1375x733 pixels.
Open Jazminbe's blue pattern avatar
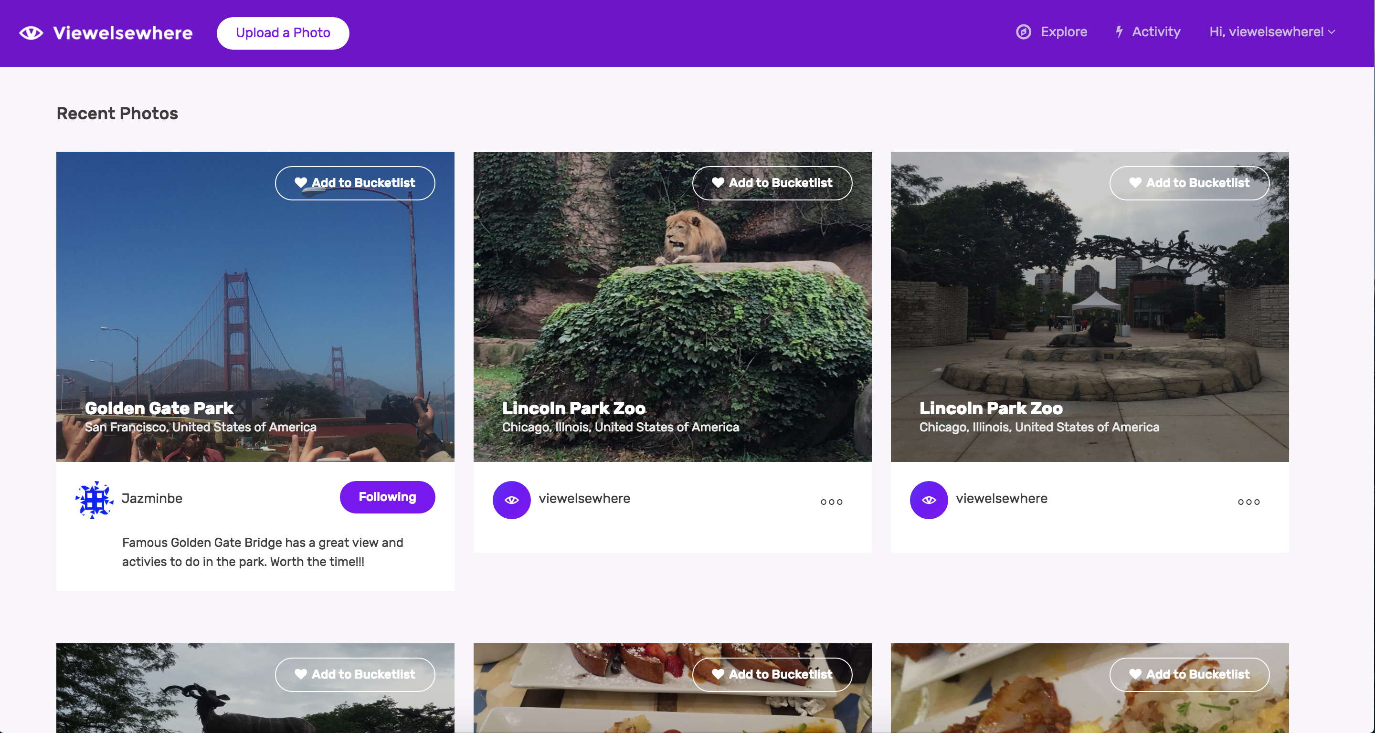tap(94, 500)
